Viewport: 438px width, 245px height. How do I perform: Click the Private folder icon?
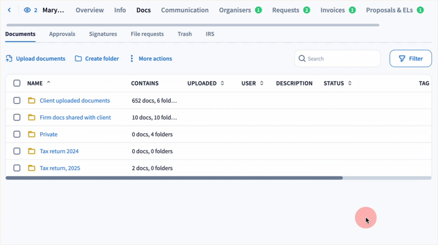(x=31, y=134)
